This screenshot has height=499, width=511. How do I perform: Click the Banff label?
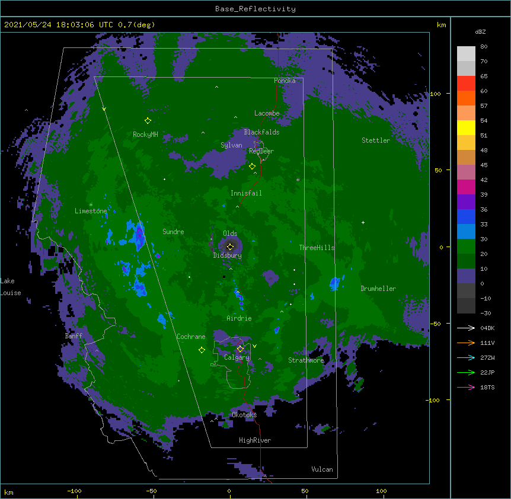74,336
